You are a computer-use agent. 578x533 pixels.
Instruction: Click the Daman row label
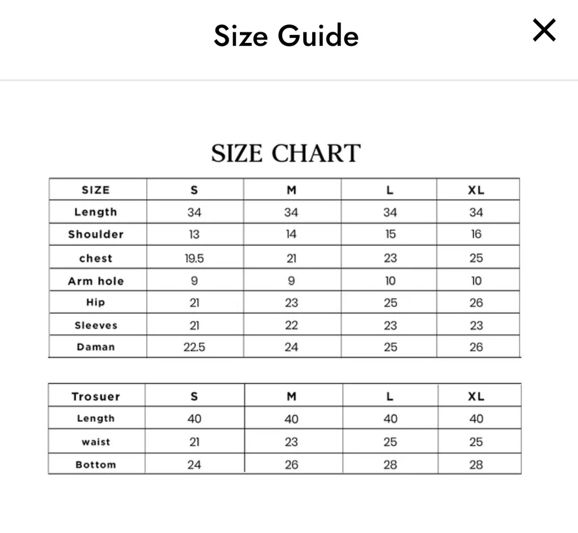(x=96, y=347)
